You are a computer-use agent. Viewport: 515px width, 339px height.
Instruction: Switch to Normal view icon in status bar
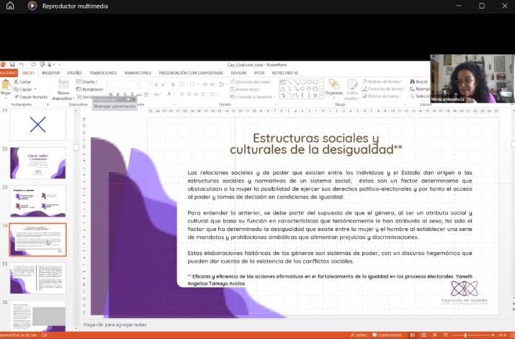point(413,335)
